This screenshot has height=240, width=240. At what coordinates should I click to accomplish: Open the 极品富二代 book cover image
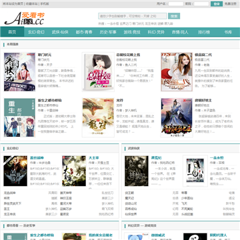tap(177, 72)
